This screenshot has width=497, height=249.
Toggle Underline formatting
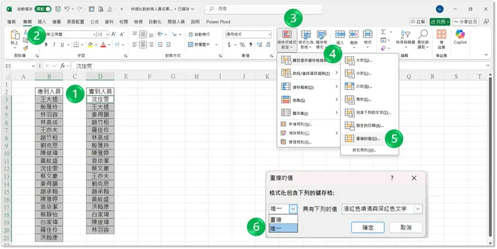click(x=62, y=45)
